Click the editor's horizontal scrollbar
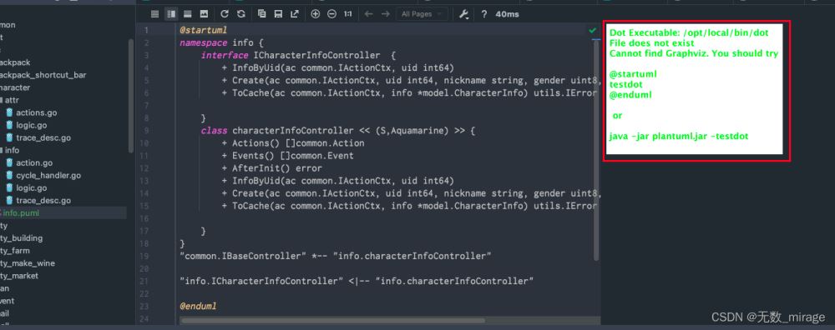 pyautogui.click(x=333, y=321)
